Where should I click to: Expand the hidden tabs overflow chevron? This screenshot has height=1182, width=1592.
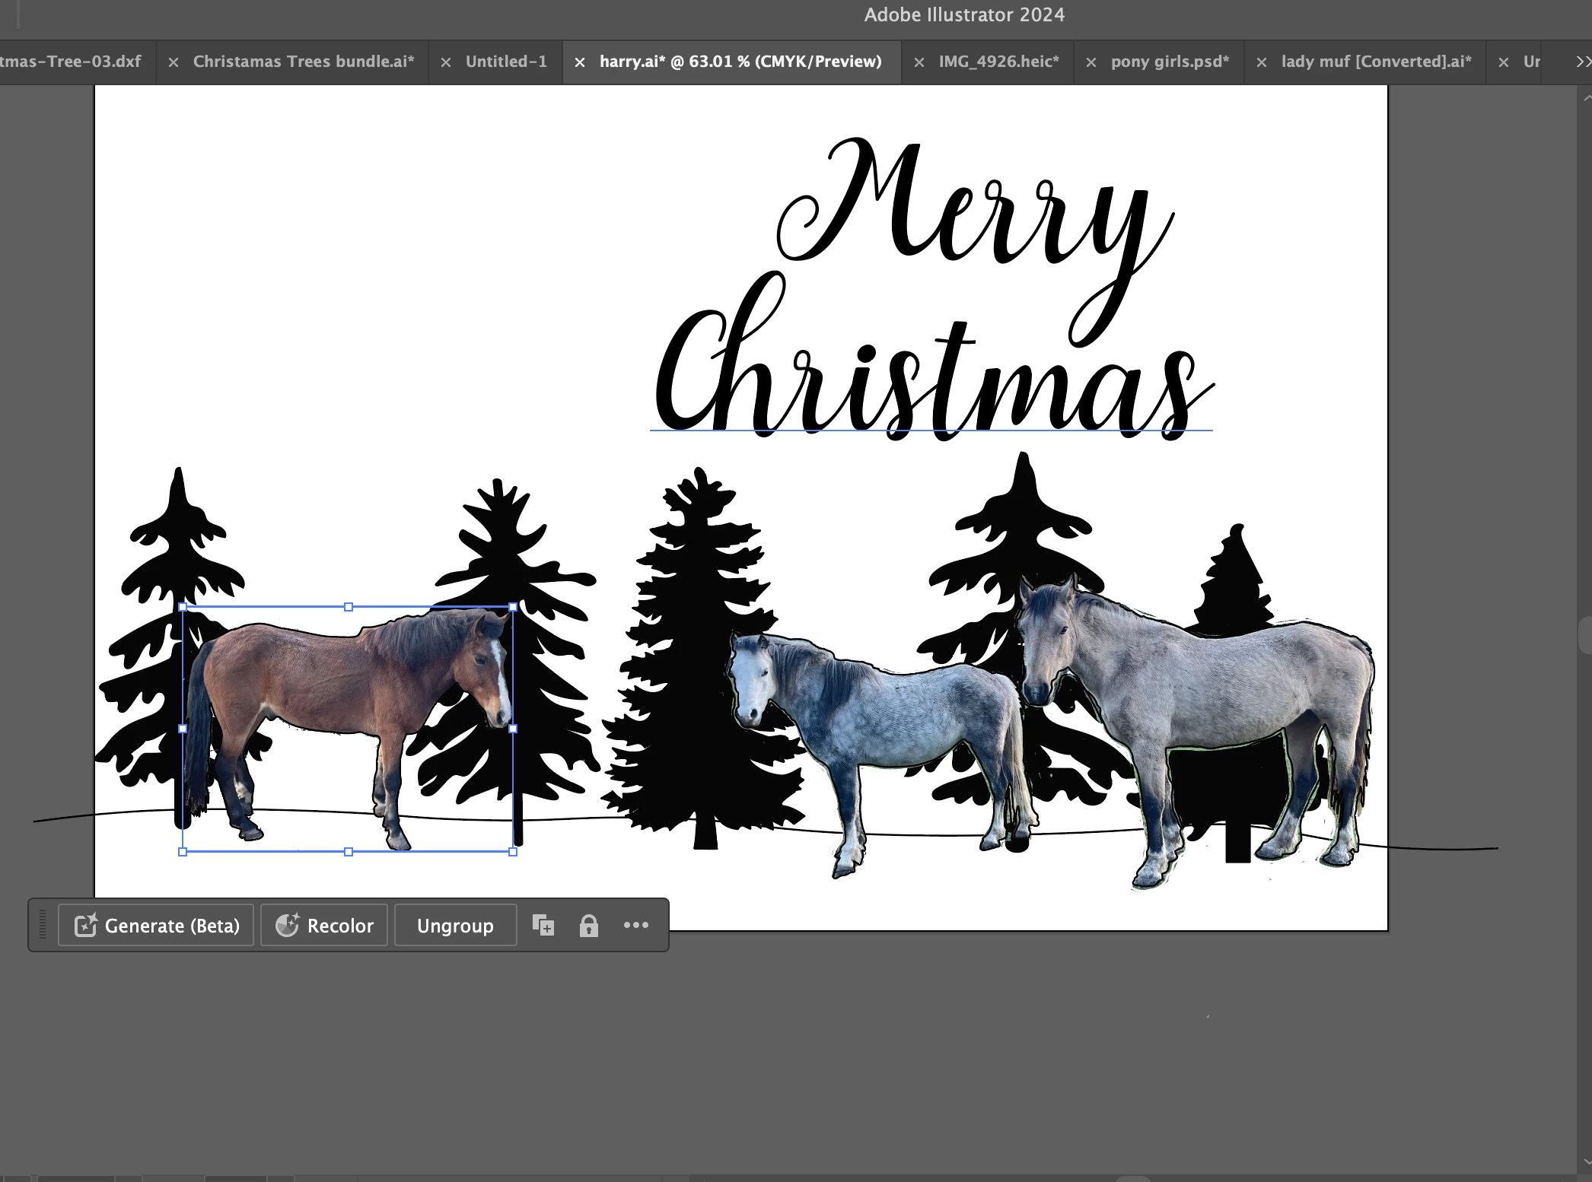click(1582, 62)
